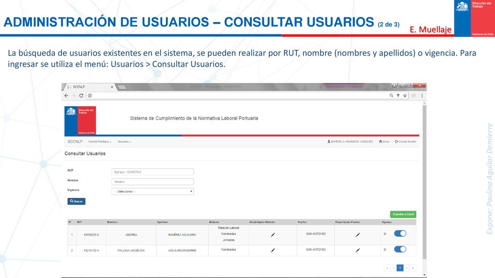Click the Puertos column header

point(302,222)
